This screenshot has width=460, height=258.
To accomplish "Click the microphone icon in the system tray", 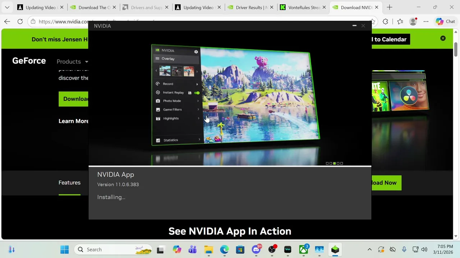I will [404, 249].
